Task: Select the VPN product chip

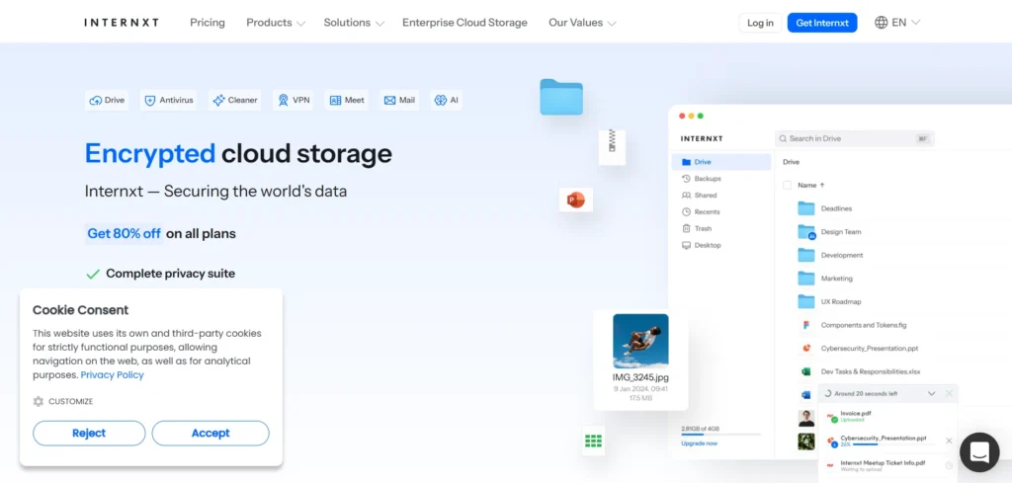Action: click(294, 100)
